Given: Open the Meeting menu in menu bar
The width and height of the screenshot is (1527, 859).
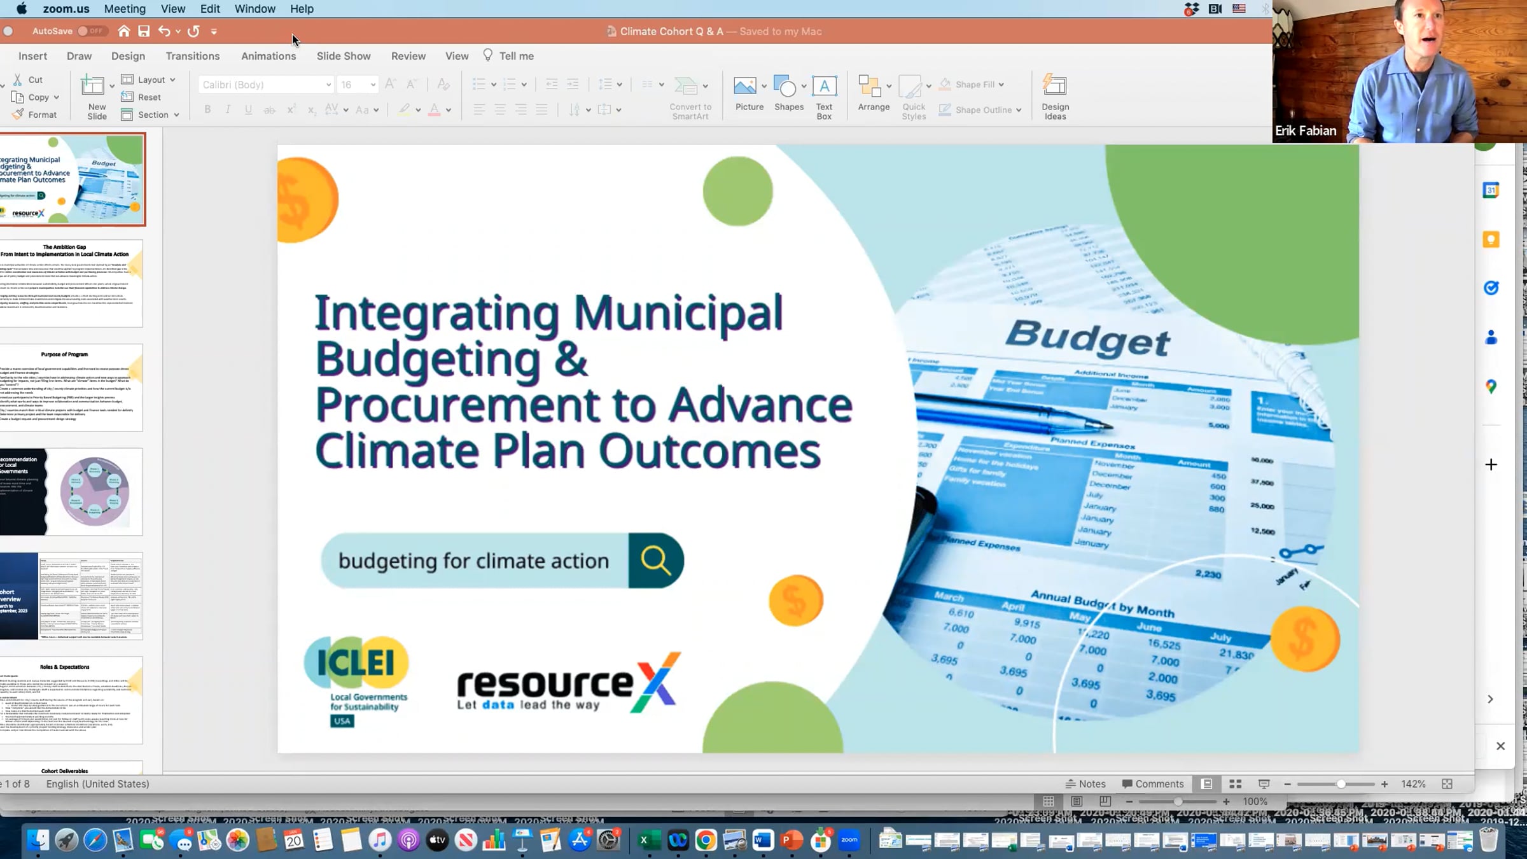Looking at the screenshot, I should coord(125,9).
